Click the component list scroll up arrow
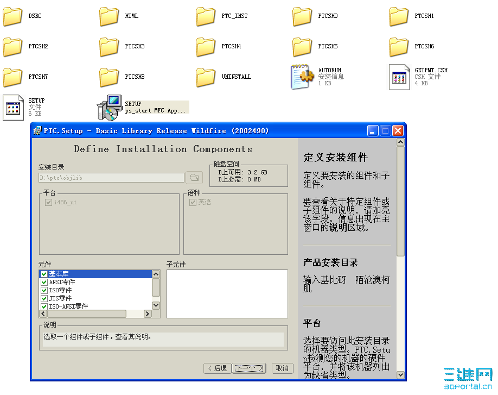 (x=156, y=274)
